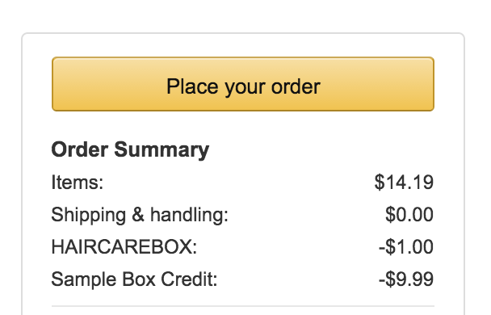The height and width of the screenshot is (315, 491).
Task: Click the word "Sample" in the credit row
Action: pyautogui.click(x=84, y=279)
